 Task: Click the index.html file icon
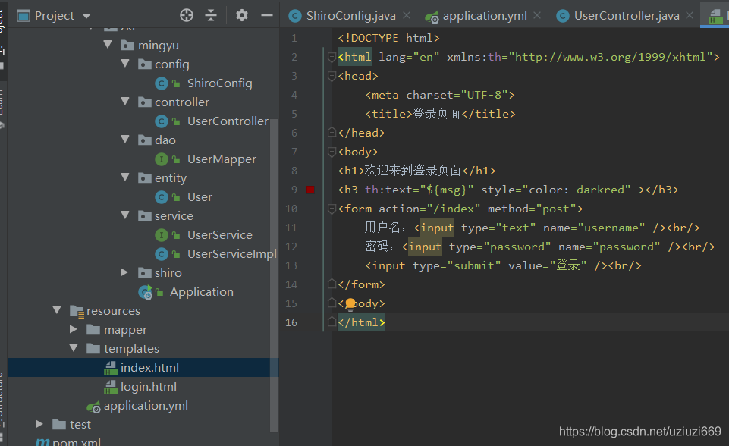[x=111, y=368]
